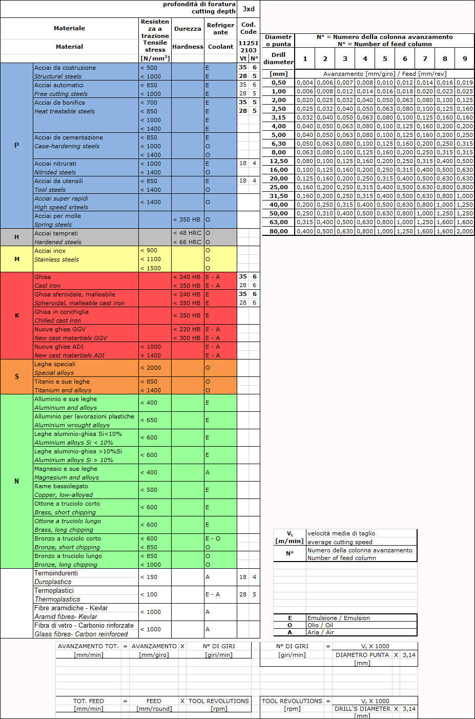Select the 'Tool steels' cell
The image size is (475, 719).
point(86,190)
